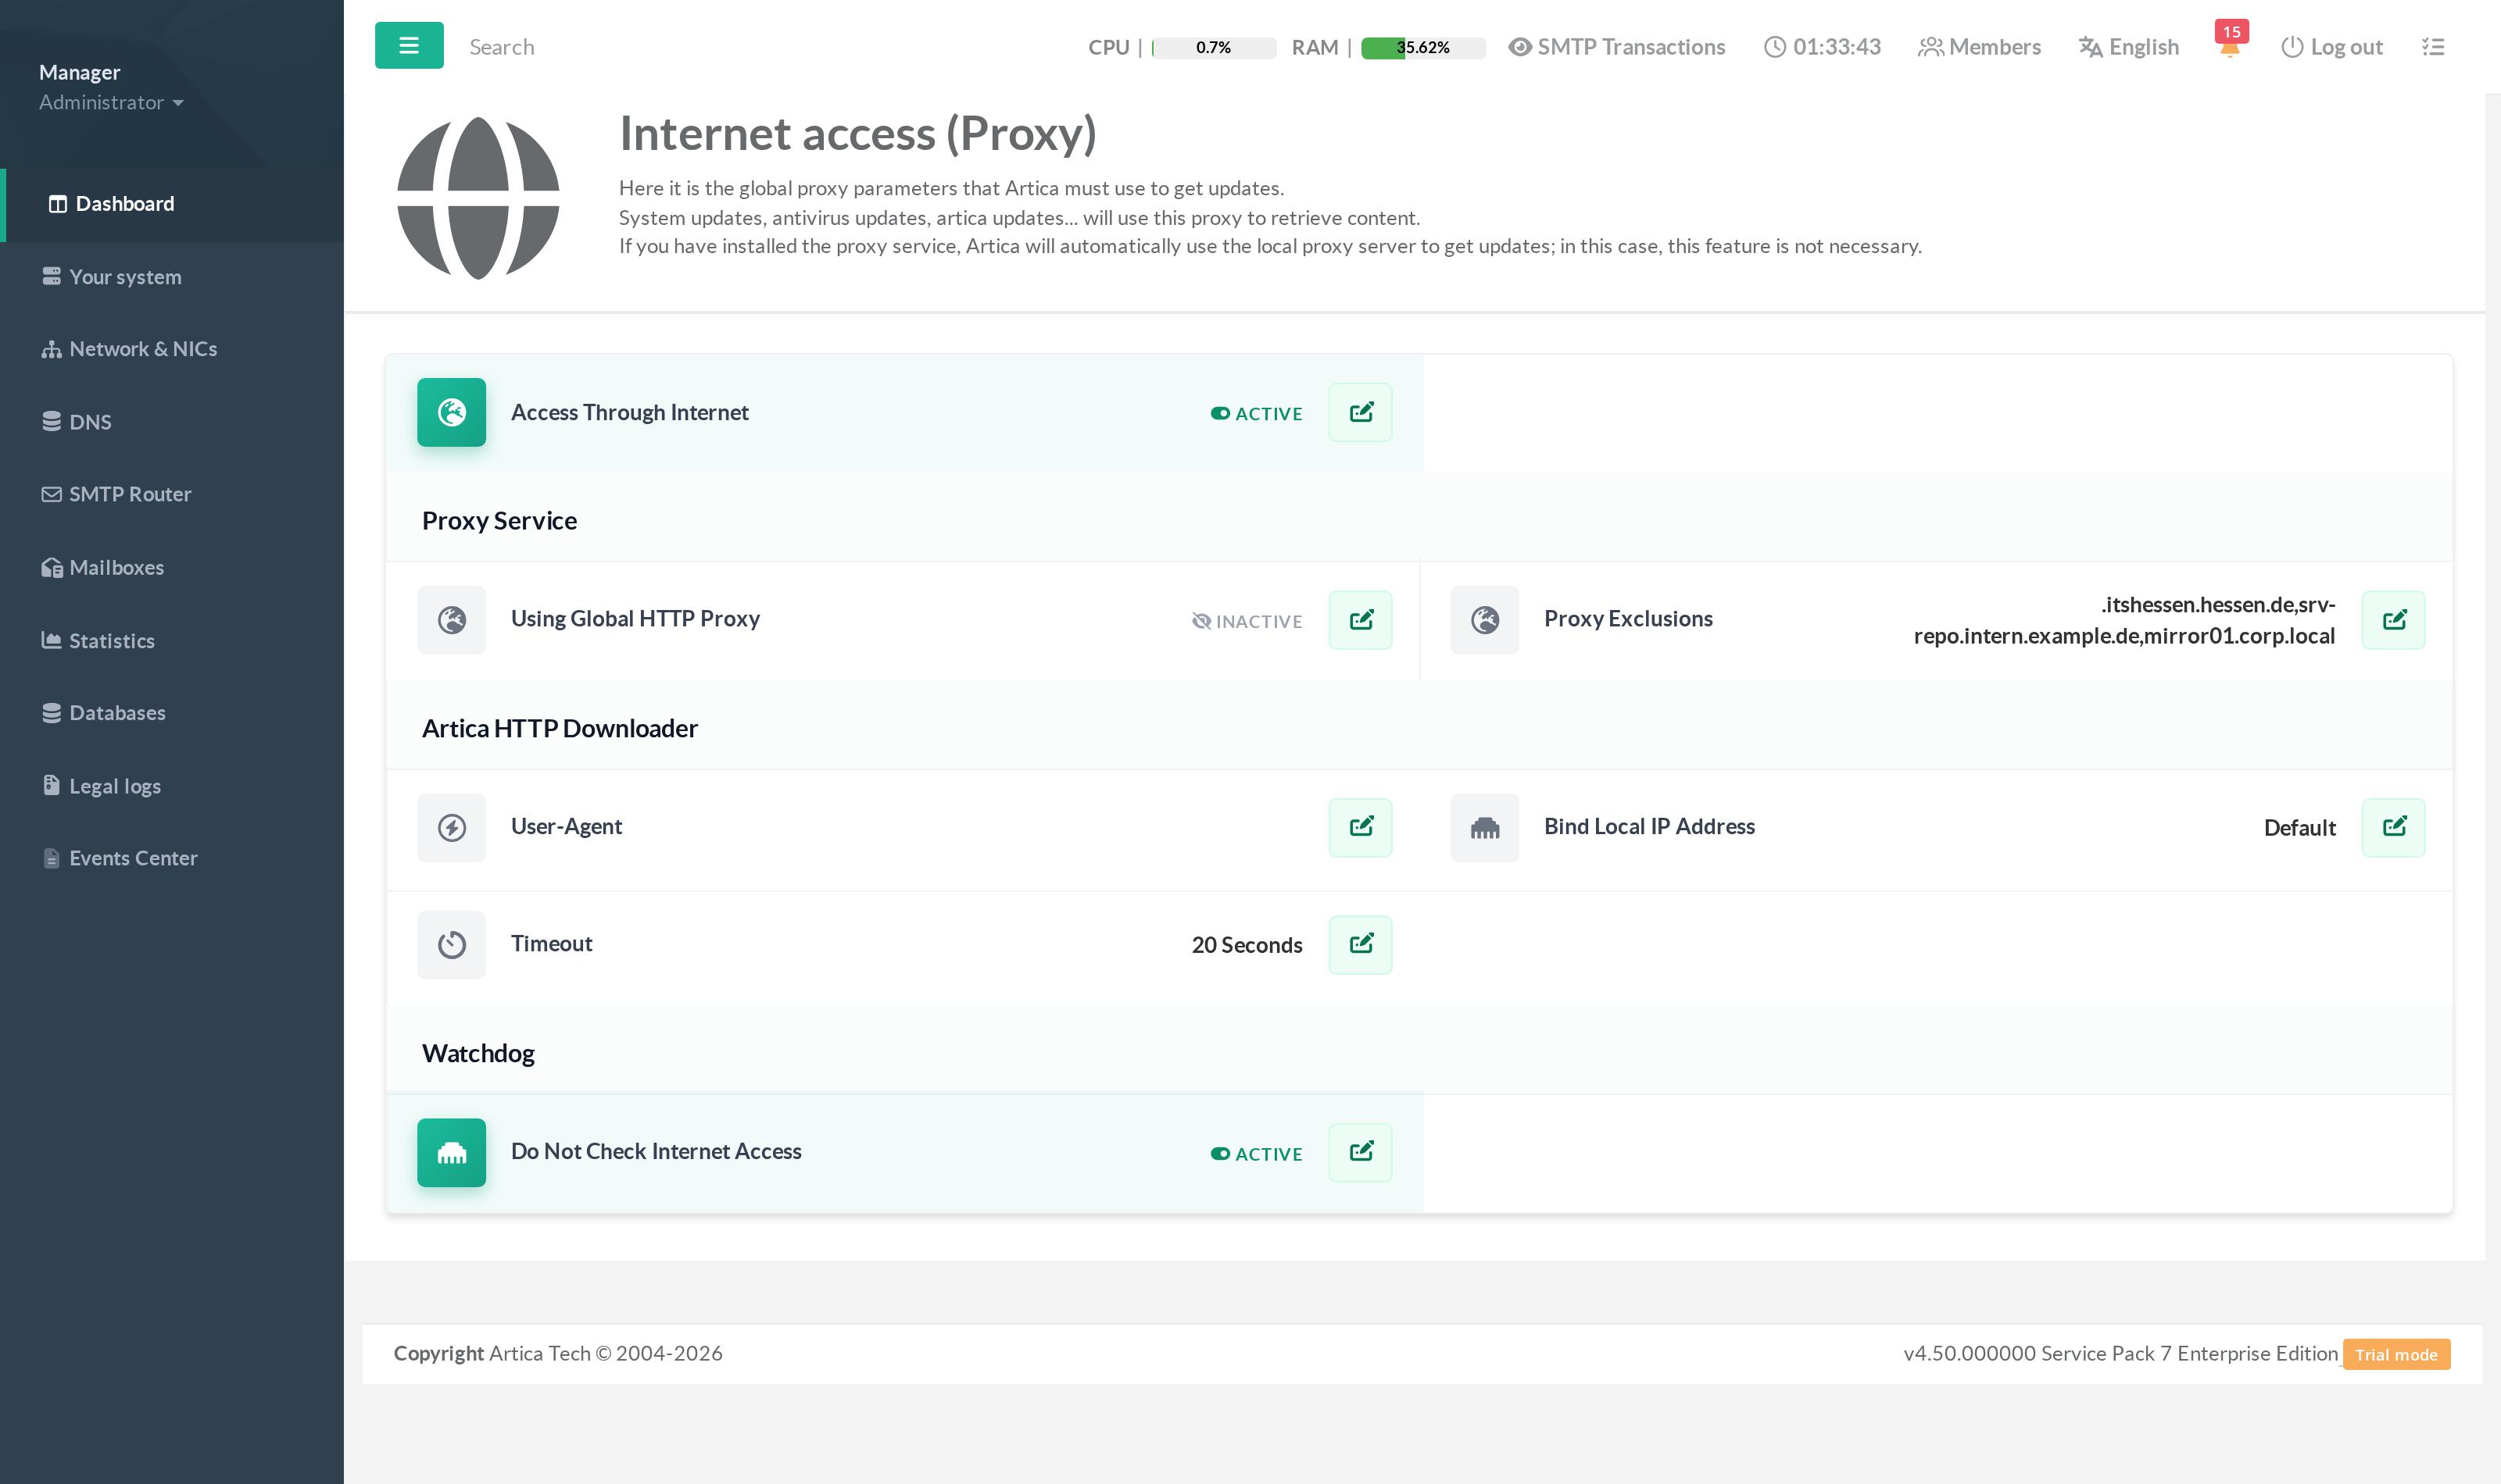The image size is (2501, 1484).
Task: Click the Internet access (Proxy) page title
Action: click(857, 134)
